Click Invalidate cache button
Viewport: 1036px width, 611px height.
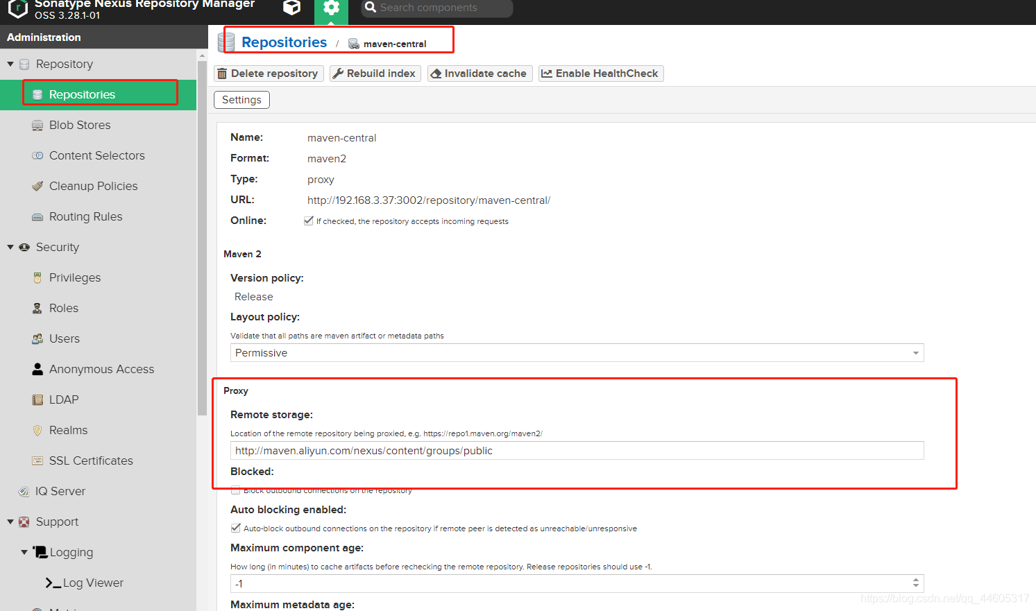point(479,74)
